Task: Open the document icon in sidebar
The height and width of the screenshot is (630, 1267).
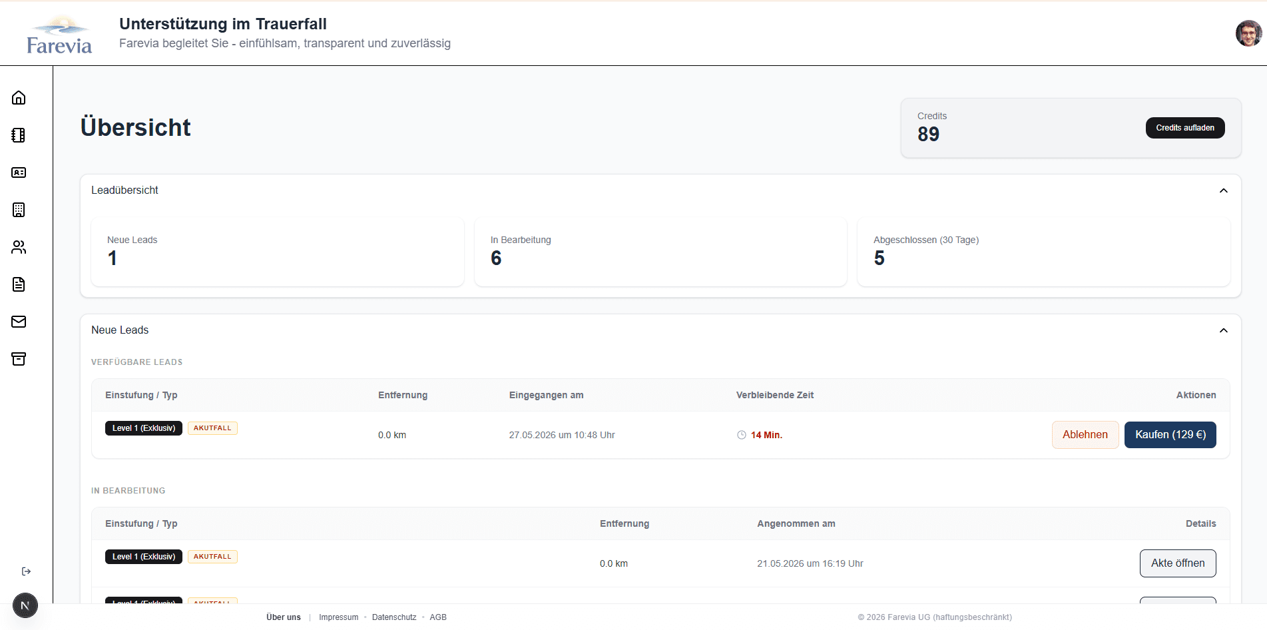Action: pos(19,284)
